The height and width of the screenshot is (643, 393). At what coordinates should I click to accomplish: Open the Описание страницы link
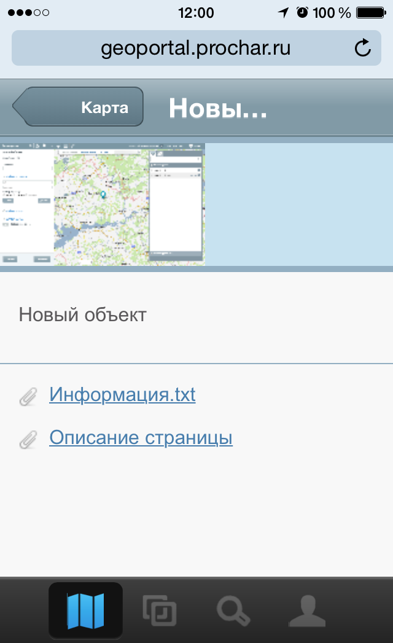pyautogui.click(x=141, y=438)
